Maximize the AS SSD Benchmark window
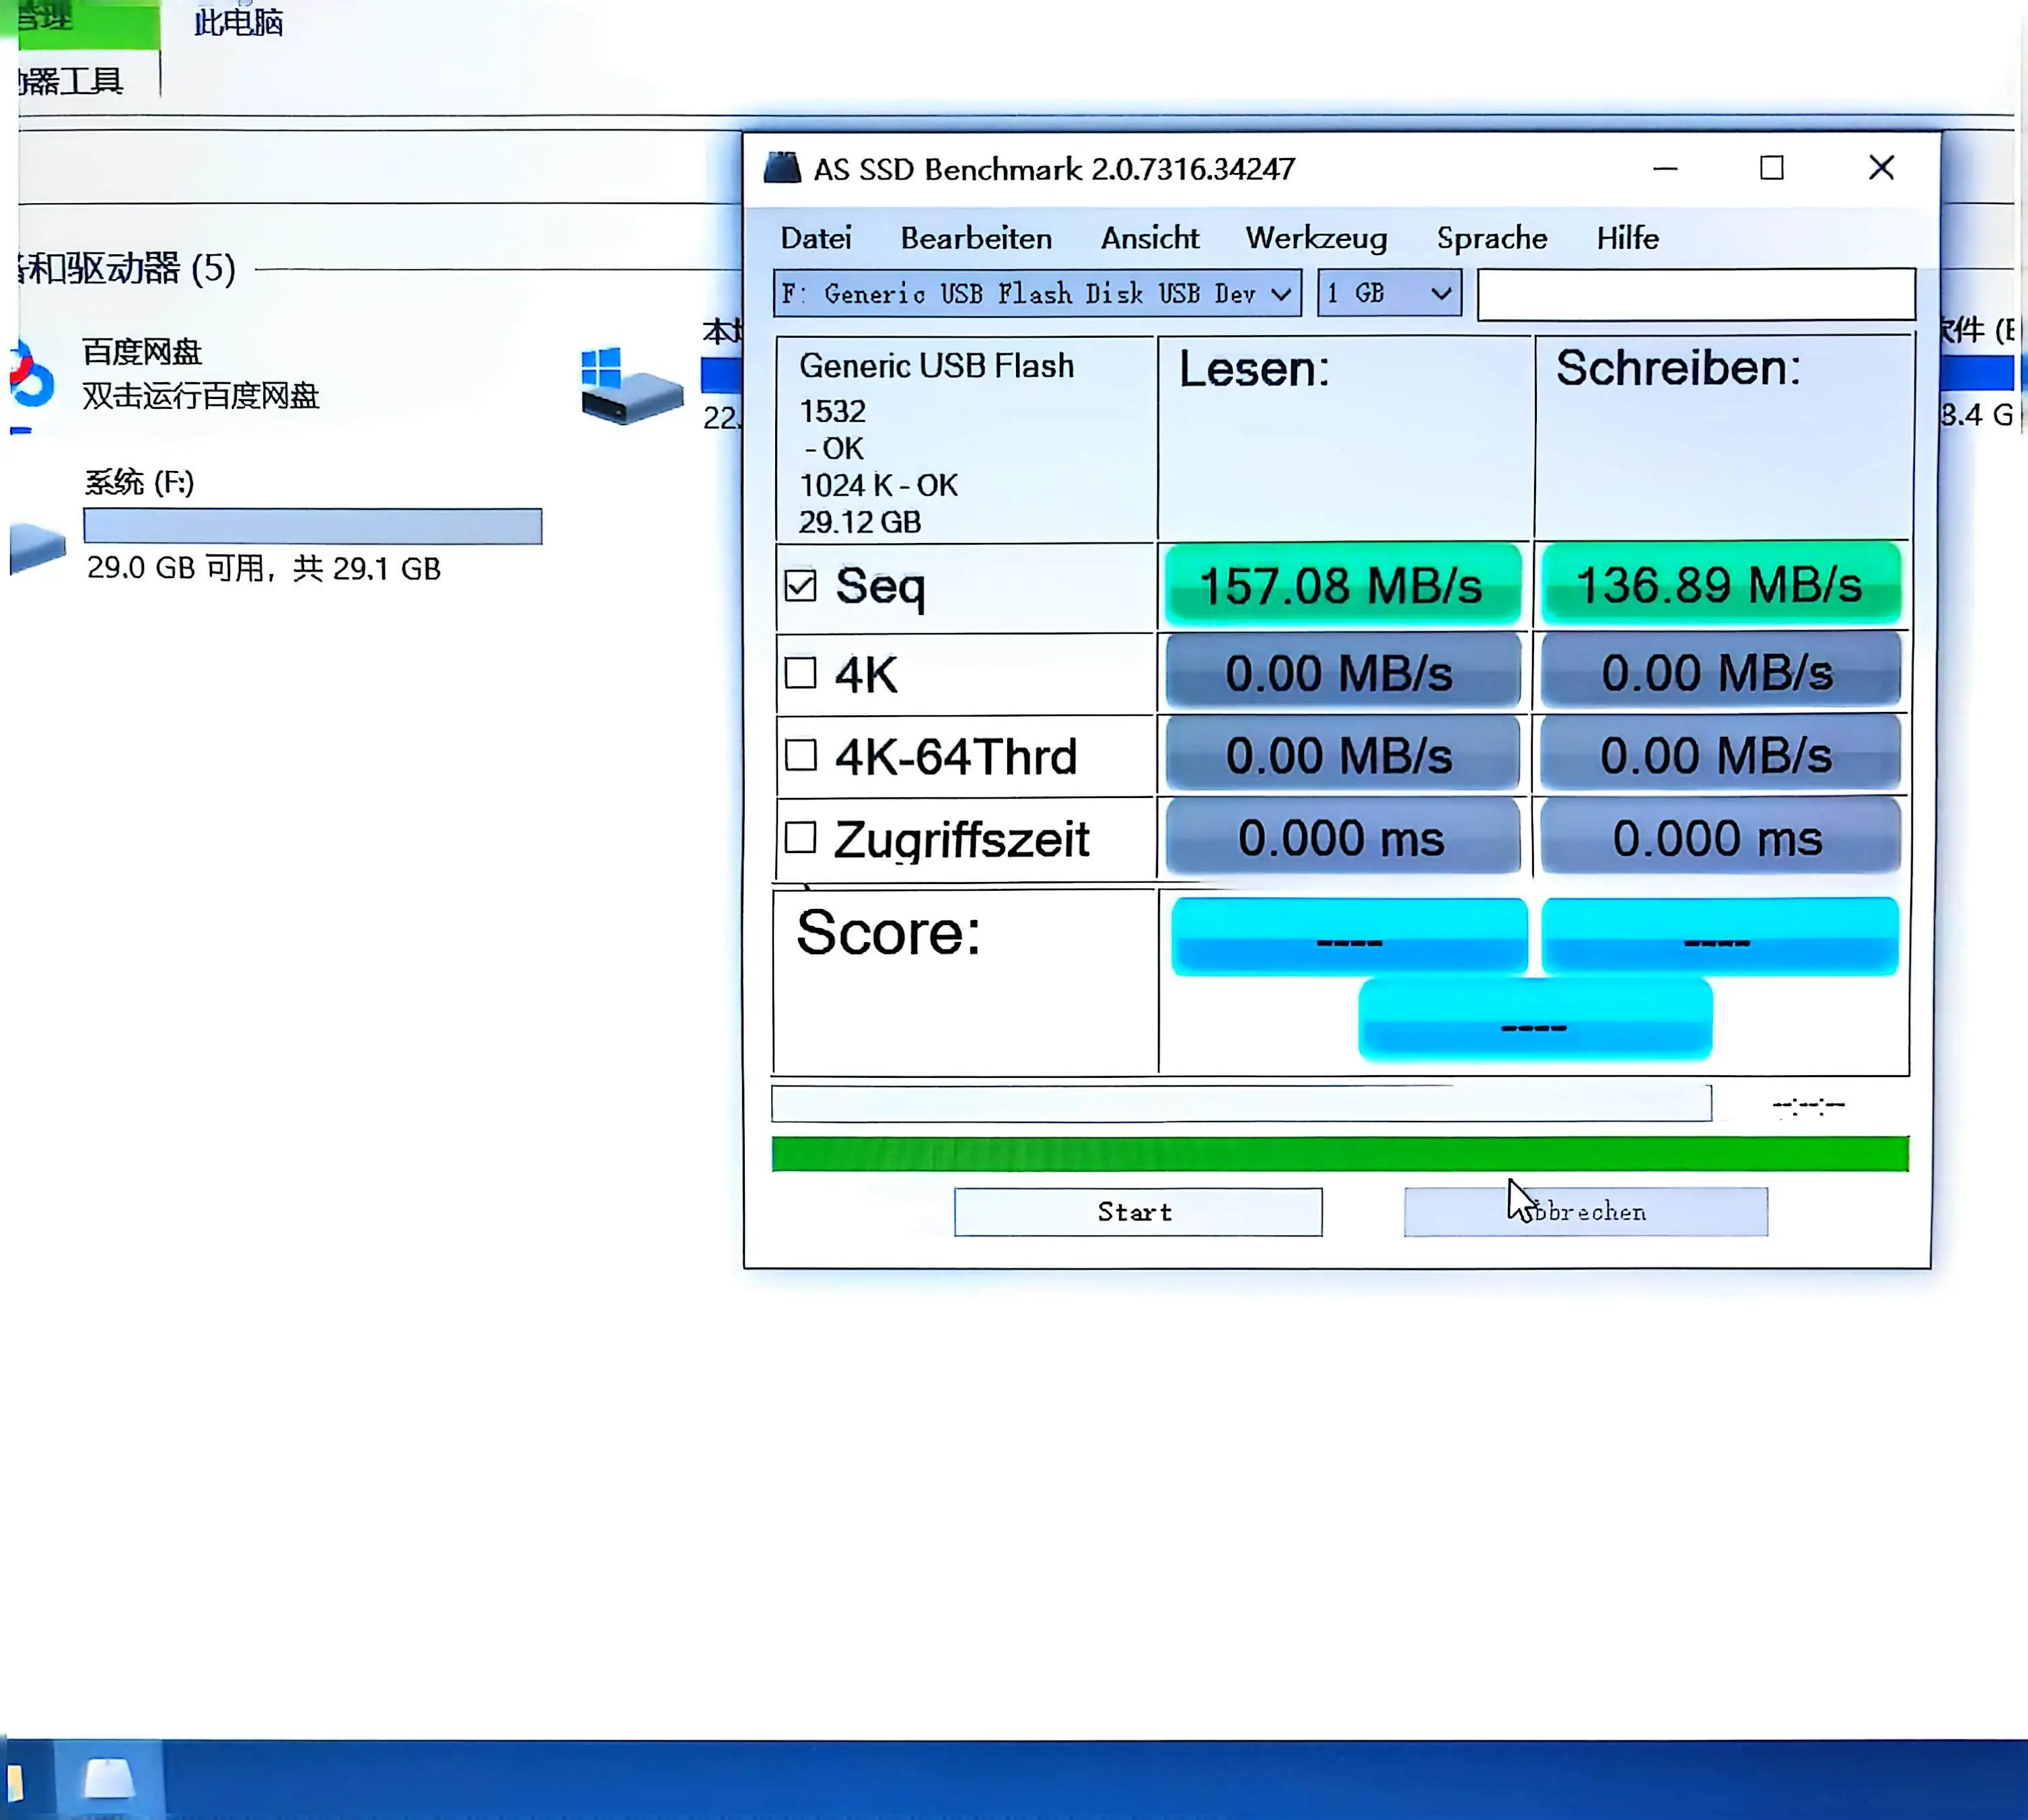Image resolution: width=2028 pixels, height=1820 pixels. click(x=1771, y=168)
